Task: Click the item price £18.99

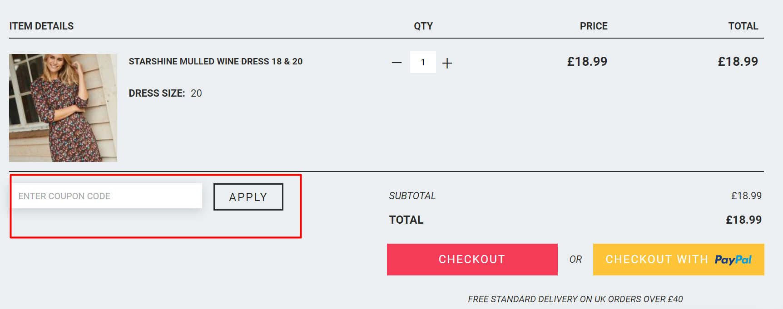Action: (588, 61)
